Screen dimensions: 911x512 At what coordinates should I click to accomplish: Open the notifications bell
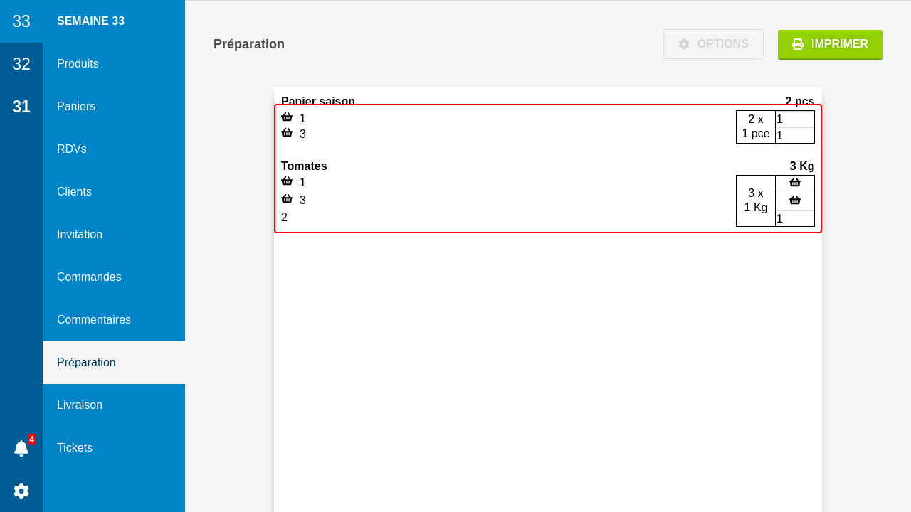click(21, 448)
